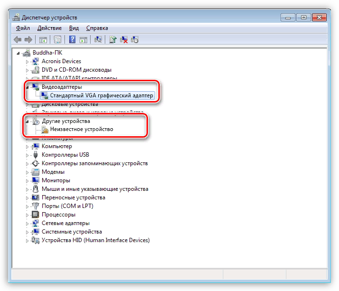Viewport: 339px width, 291px height.
Task: Expand the Модемы node
Action: [27, 172]
